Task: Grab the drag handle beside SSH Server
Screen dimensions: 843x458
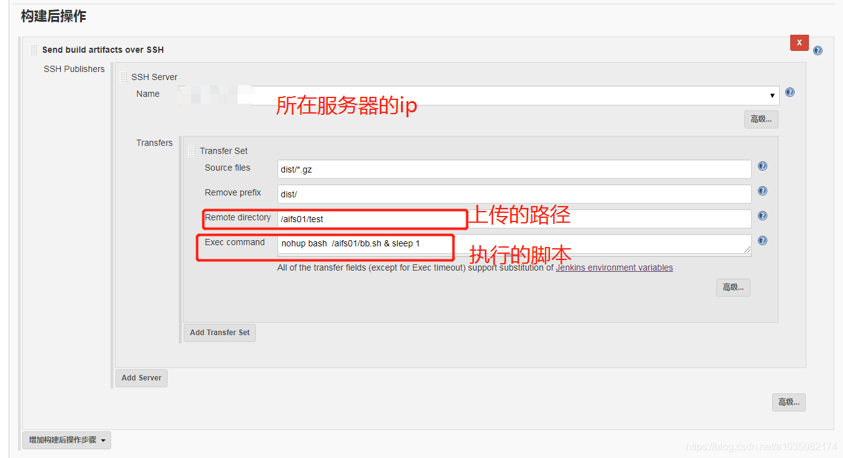Action: pos(124,78)
